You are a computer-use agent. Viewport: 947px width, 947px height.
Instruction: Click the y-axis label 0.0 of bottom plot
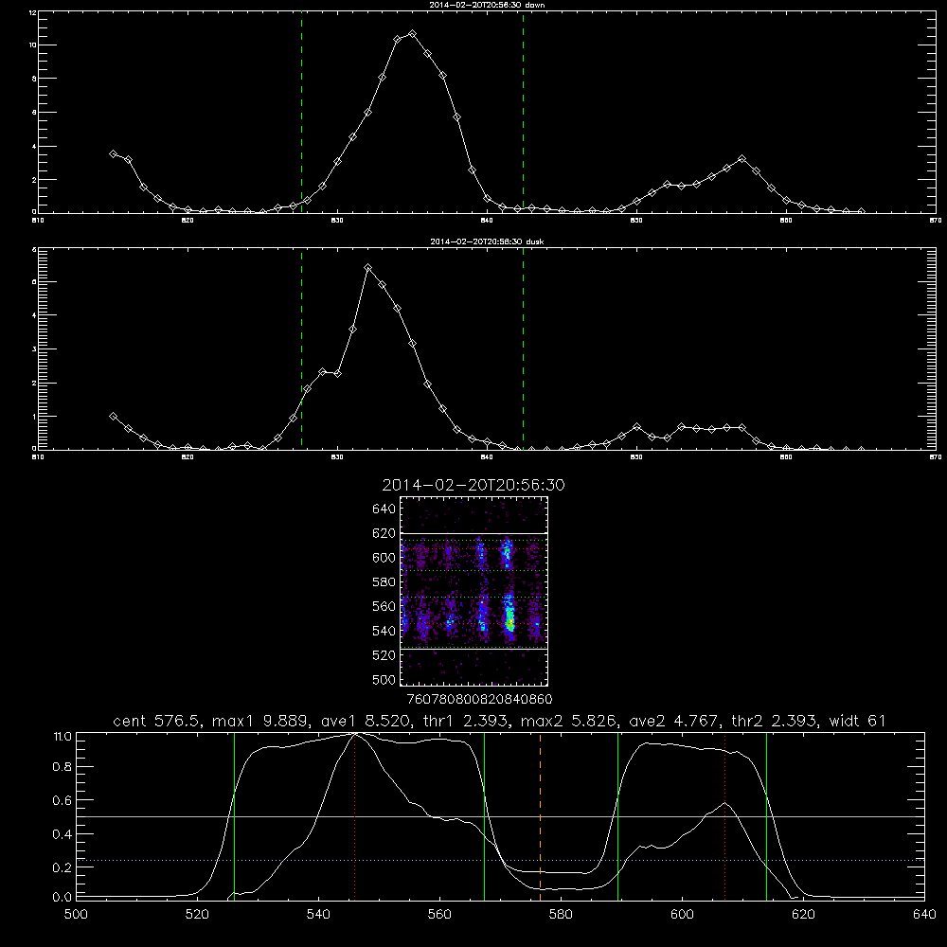(x=63, y=898)
